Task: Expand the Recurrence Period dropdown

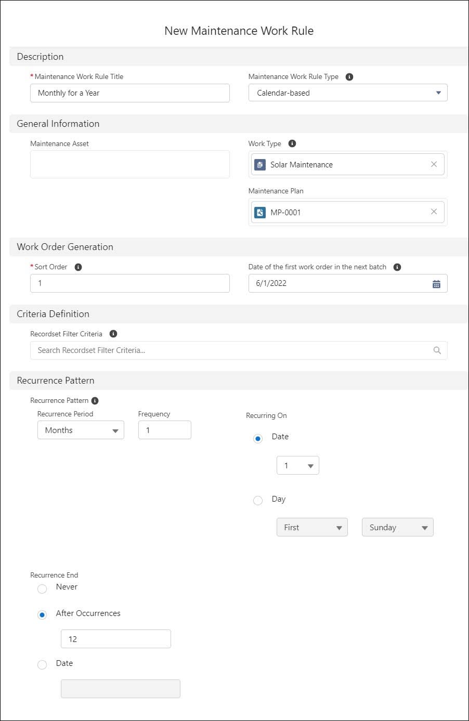Action: click(x=81, y=430)
